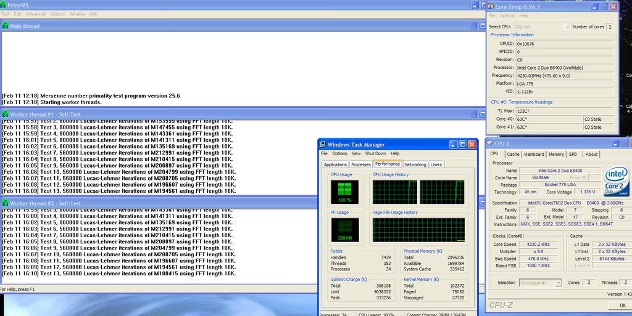The image size is (632, 316).
Task: Click the Processor name field in Core Temp
Action: pyautogui.click(x=565, y=68)
